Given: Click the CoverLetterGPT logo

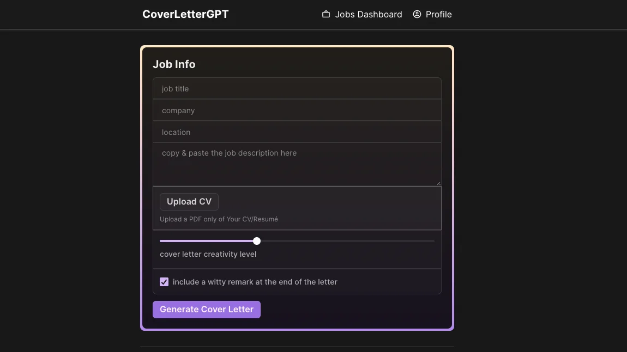Looking at the screenshot, I should pyautogui.click(x=185, y=14).
